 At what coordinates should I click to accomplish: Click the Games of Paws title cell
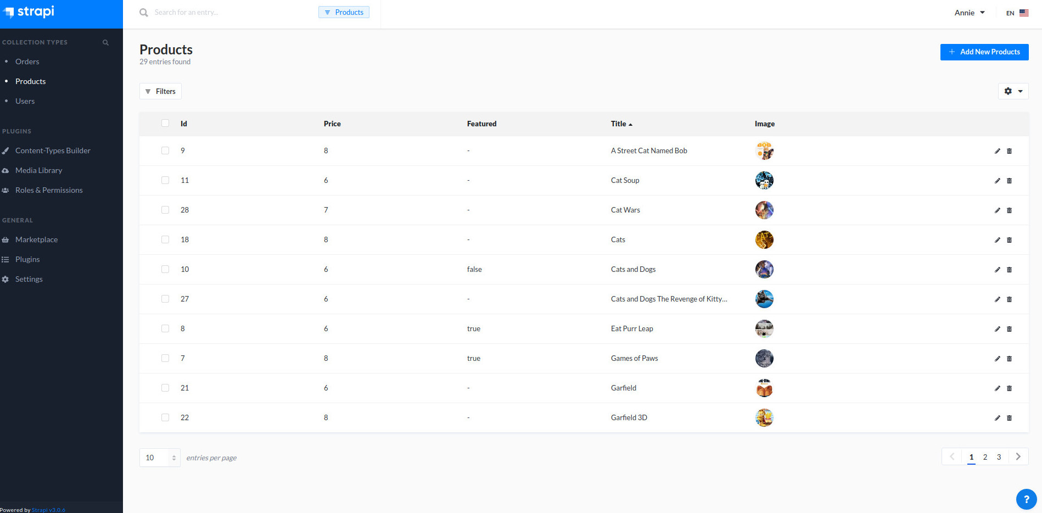(x=634, y=358)
